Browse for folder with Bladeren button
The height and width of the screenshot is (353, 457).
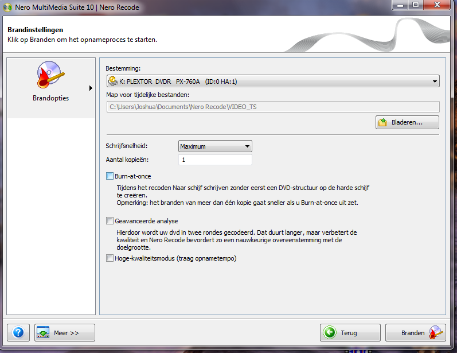point(407,122)
